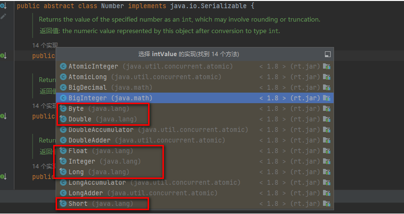Click class icon beside DoubleAccumulator
Image resolution: width=404 pixels, height=214 pixels.
pyautogui.click(x=63, y=130)
